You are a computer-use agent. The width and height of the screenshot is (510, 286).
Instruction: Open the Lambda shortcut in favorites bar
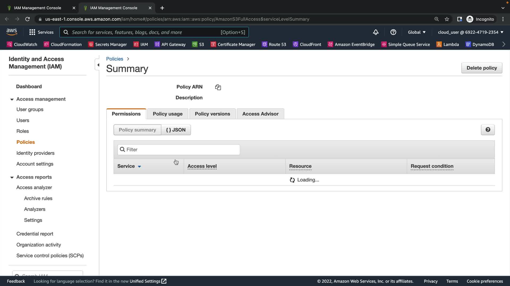448,44
